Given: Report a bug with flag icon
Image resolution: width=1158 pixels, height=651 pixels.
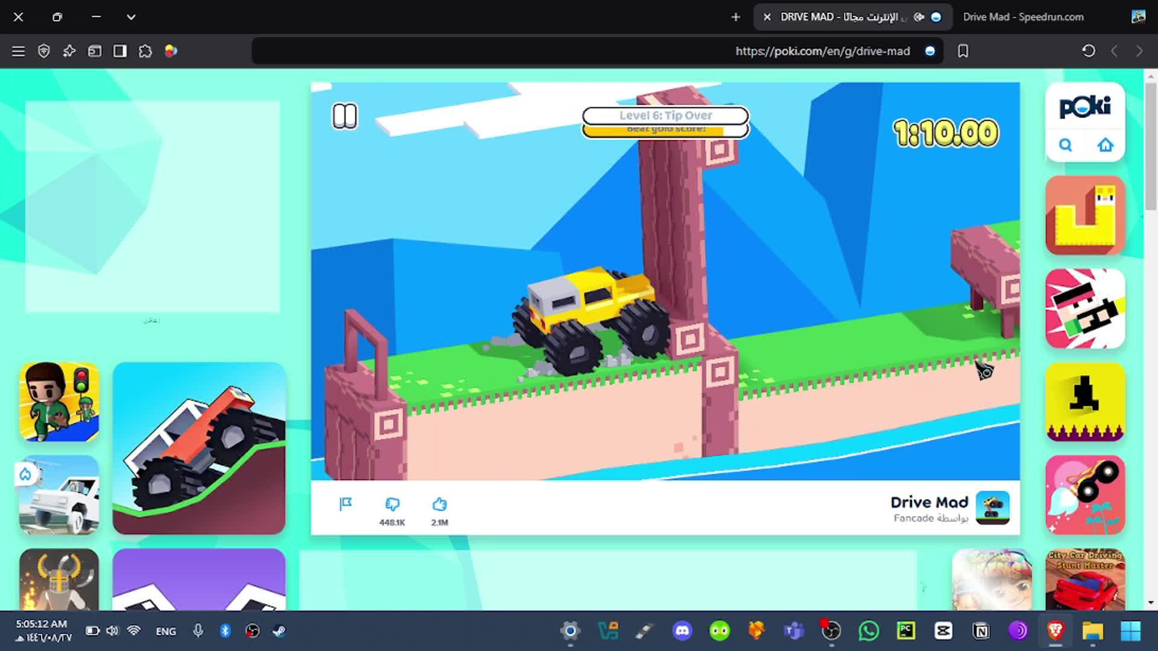Looking at the screenshot, I should tap(346, 504).
